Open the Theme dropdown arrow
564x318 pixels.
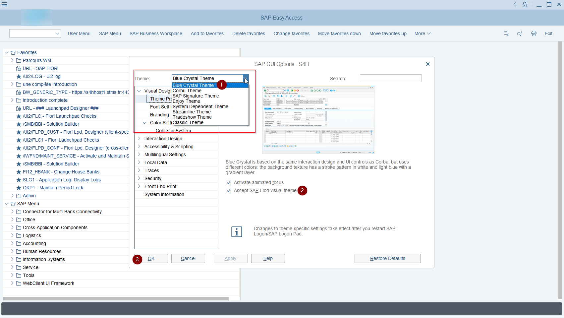(x=246, y=78)
